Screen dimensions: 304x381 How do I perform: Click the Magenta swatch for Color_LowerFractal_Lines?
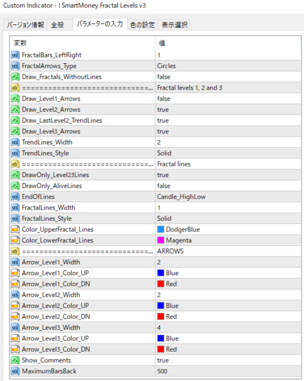[160, 240]
